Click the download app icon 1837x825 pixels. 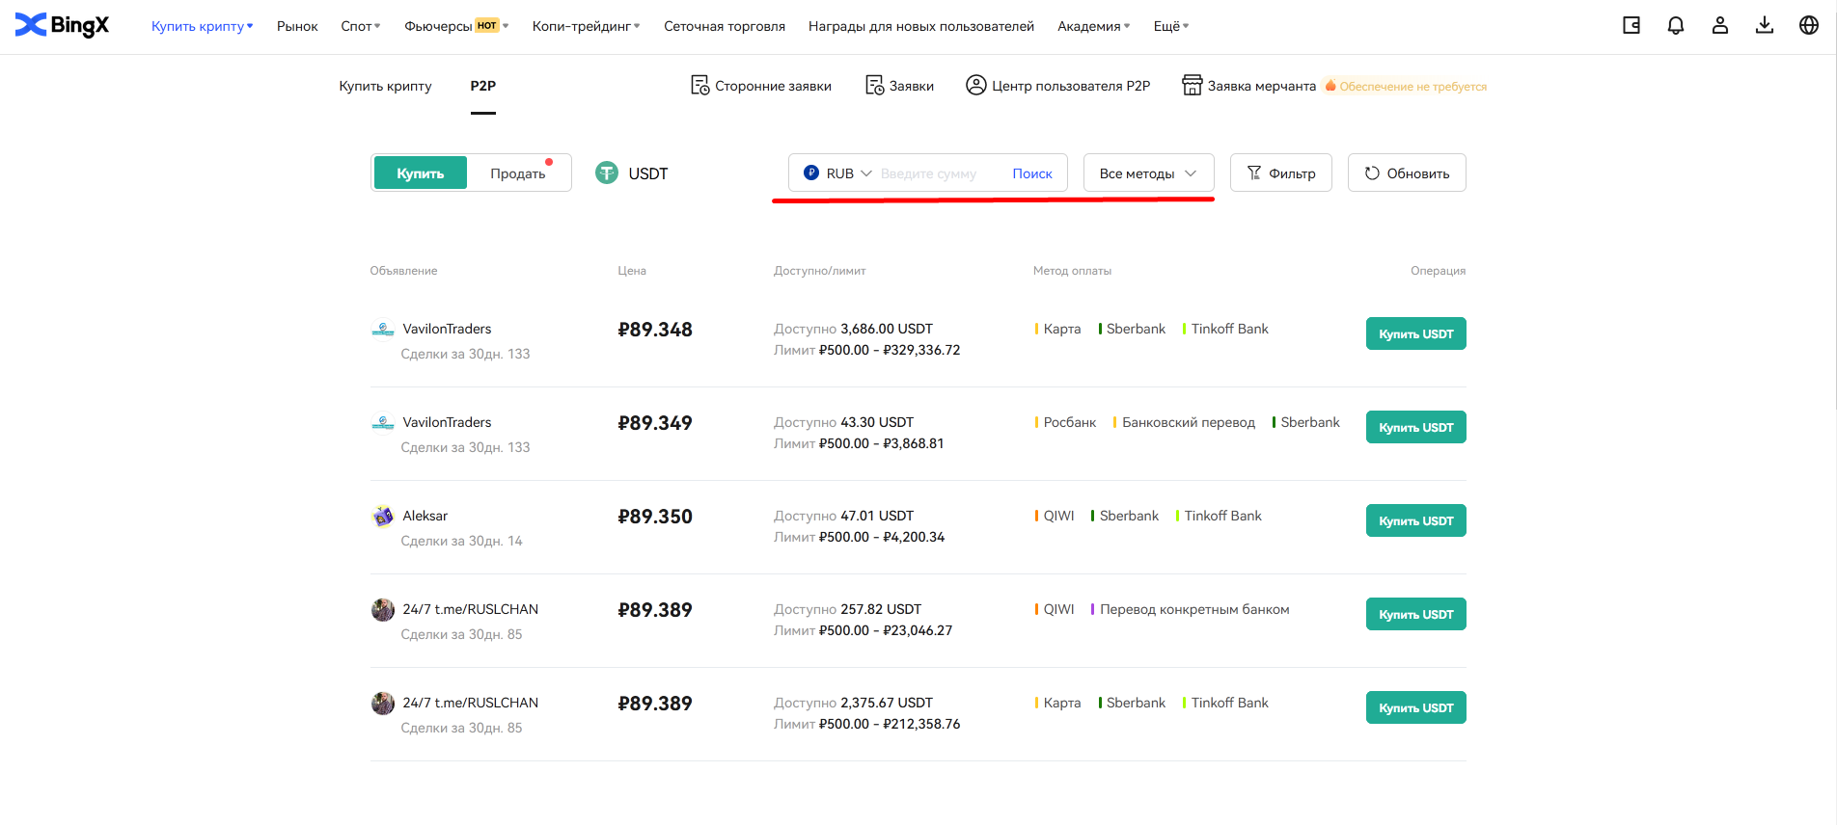[x=1765, y=26]
